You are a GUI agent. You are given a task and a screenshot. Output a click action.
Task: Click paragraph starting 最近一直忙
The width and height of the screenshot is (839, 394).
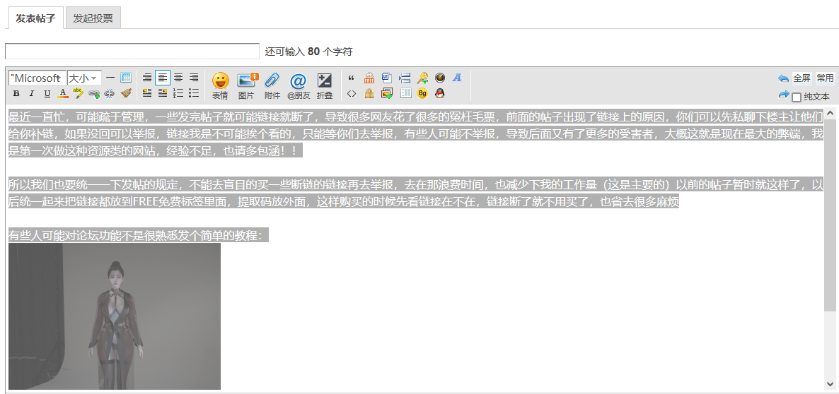[416, 133]
